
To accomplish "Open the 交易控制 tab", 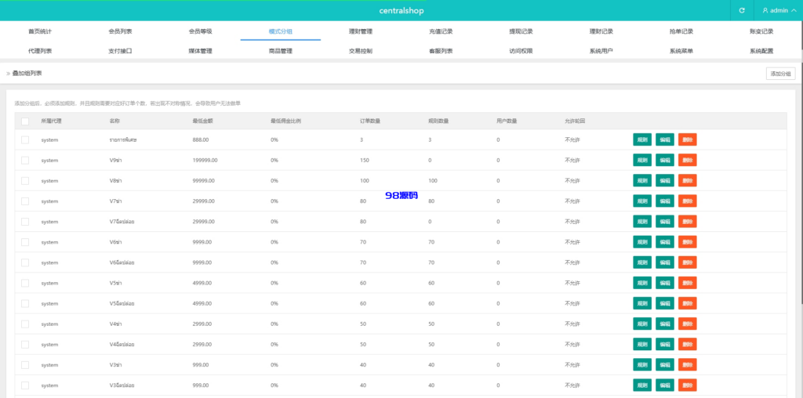I will pyautogui.click(x=361, y=51).
